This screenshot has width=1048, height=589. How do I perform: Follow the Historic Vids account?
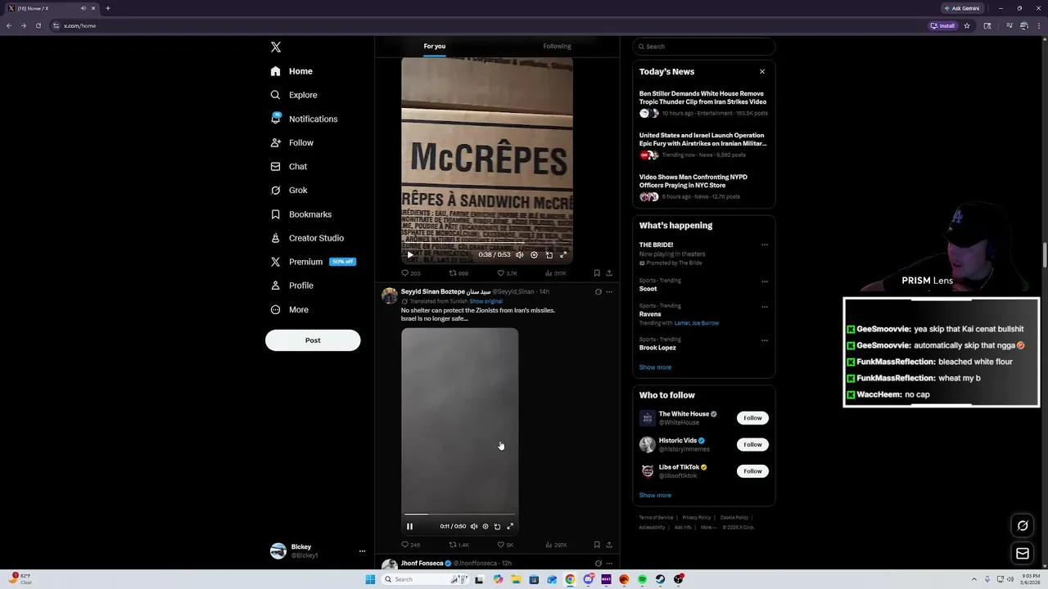752,444
